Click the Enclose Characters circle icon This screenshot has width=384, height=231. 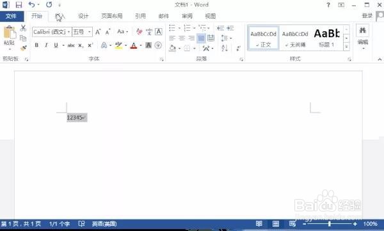158,45
